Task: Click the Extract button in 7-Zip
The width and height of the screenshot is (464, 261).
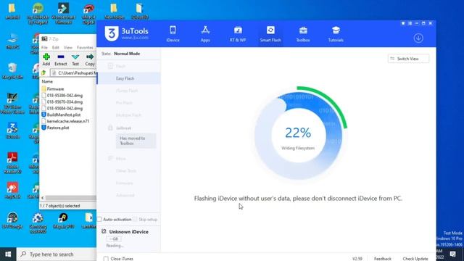Action: tap(61, 59)
